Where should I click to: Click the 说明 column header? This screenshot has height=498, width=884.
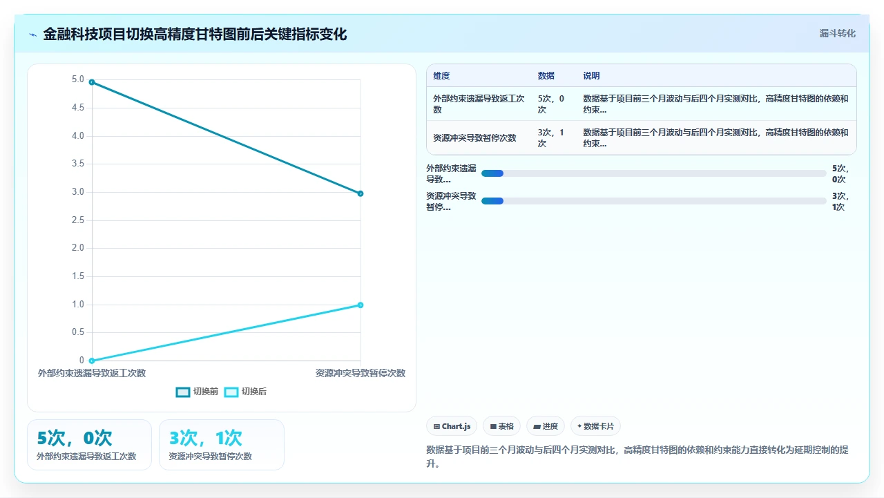pyautogui.click(x=591, y=76)
